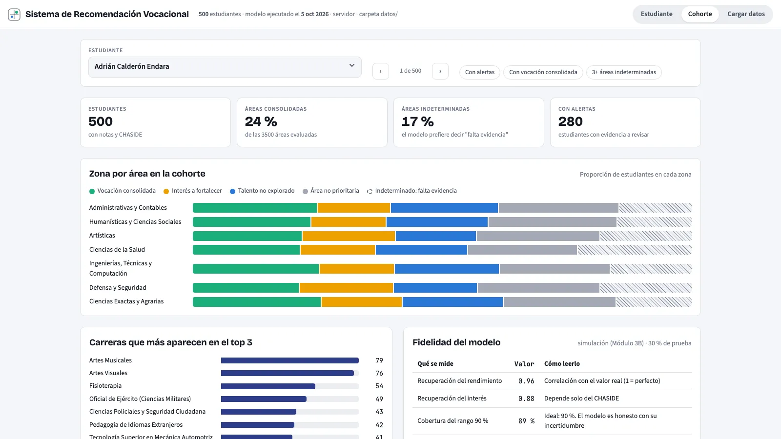781x439 pixels.
Task: Click the Cobertura del rango 90 % row
Action: (552, 421)
